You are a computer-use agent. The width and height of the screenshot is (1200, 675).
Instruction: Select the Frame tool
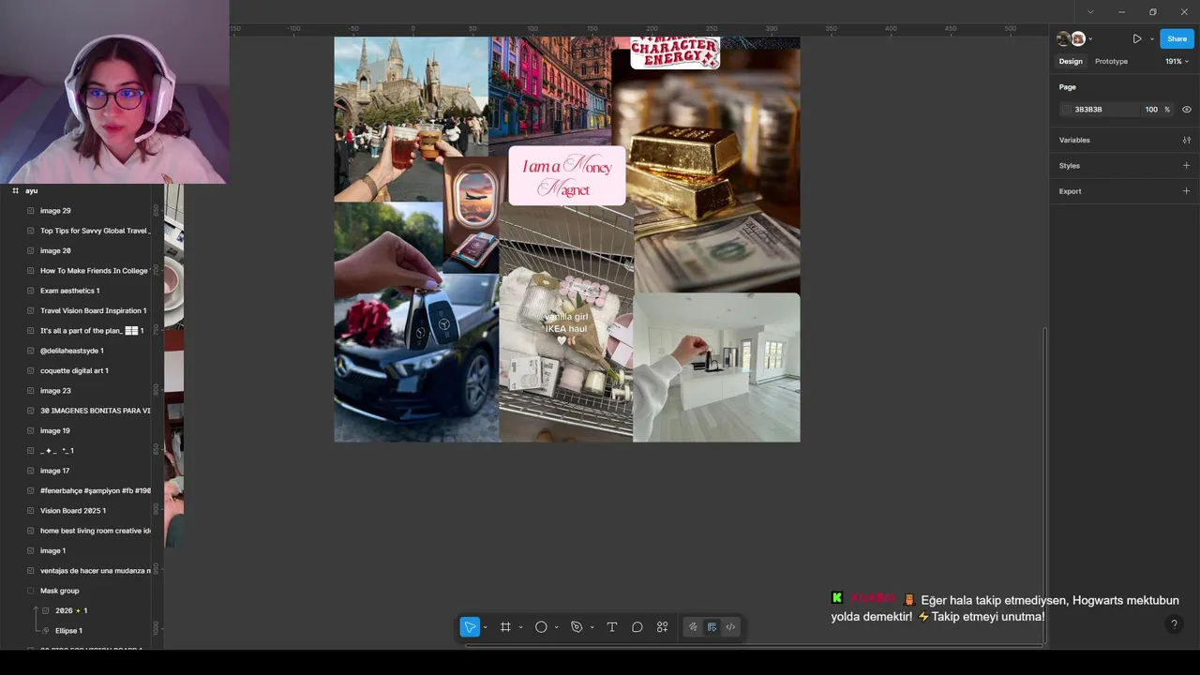click(x=505, y=627)
